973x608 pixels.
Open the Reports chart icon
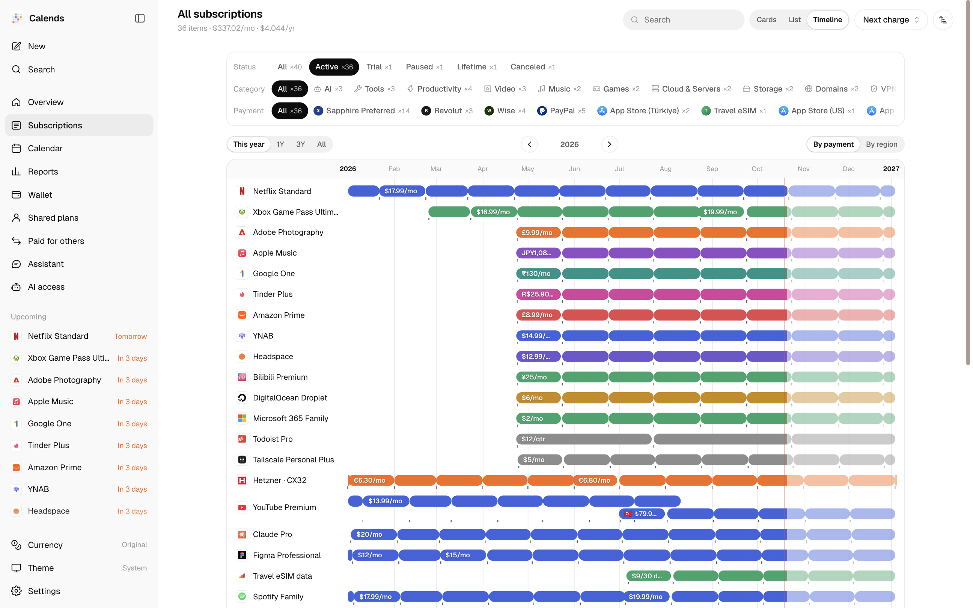pyautogui.click(x=17, y=172)
